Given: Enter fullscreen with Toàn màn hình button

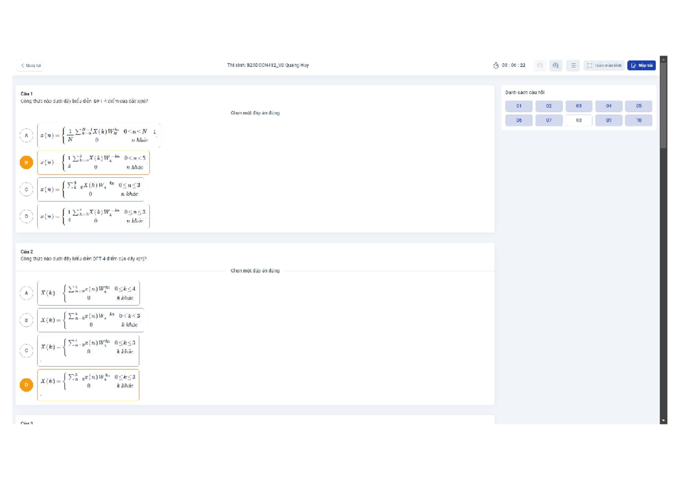Looking at the screenshot, I should pyautogui.click(x=604, y=66).
